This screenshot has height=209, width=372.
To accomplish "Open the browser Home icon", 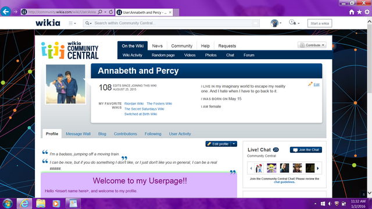I will [352, 12].
